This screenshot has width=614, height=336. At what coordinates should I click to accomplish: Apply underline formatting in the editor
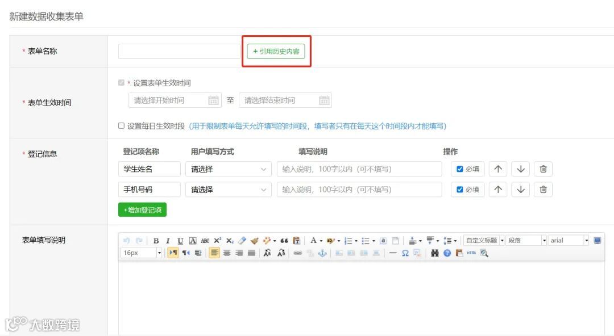(x=180, y=241)
